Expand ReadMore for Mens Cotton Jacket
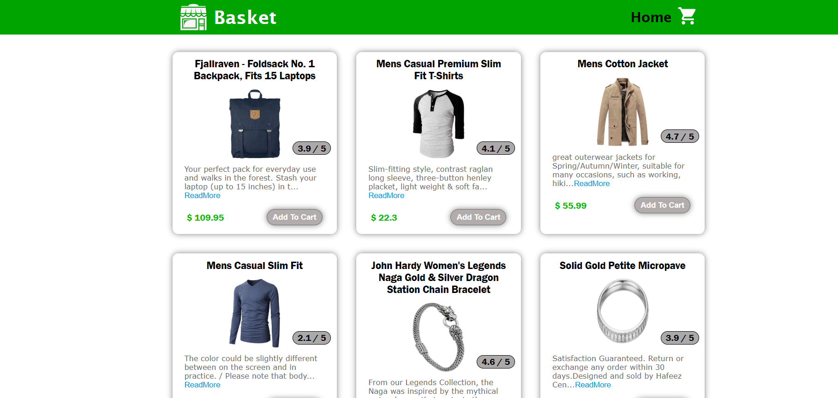This screenshot has height=398, width=838. click(x=592, y=183)
